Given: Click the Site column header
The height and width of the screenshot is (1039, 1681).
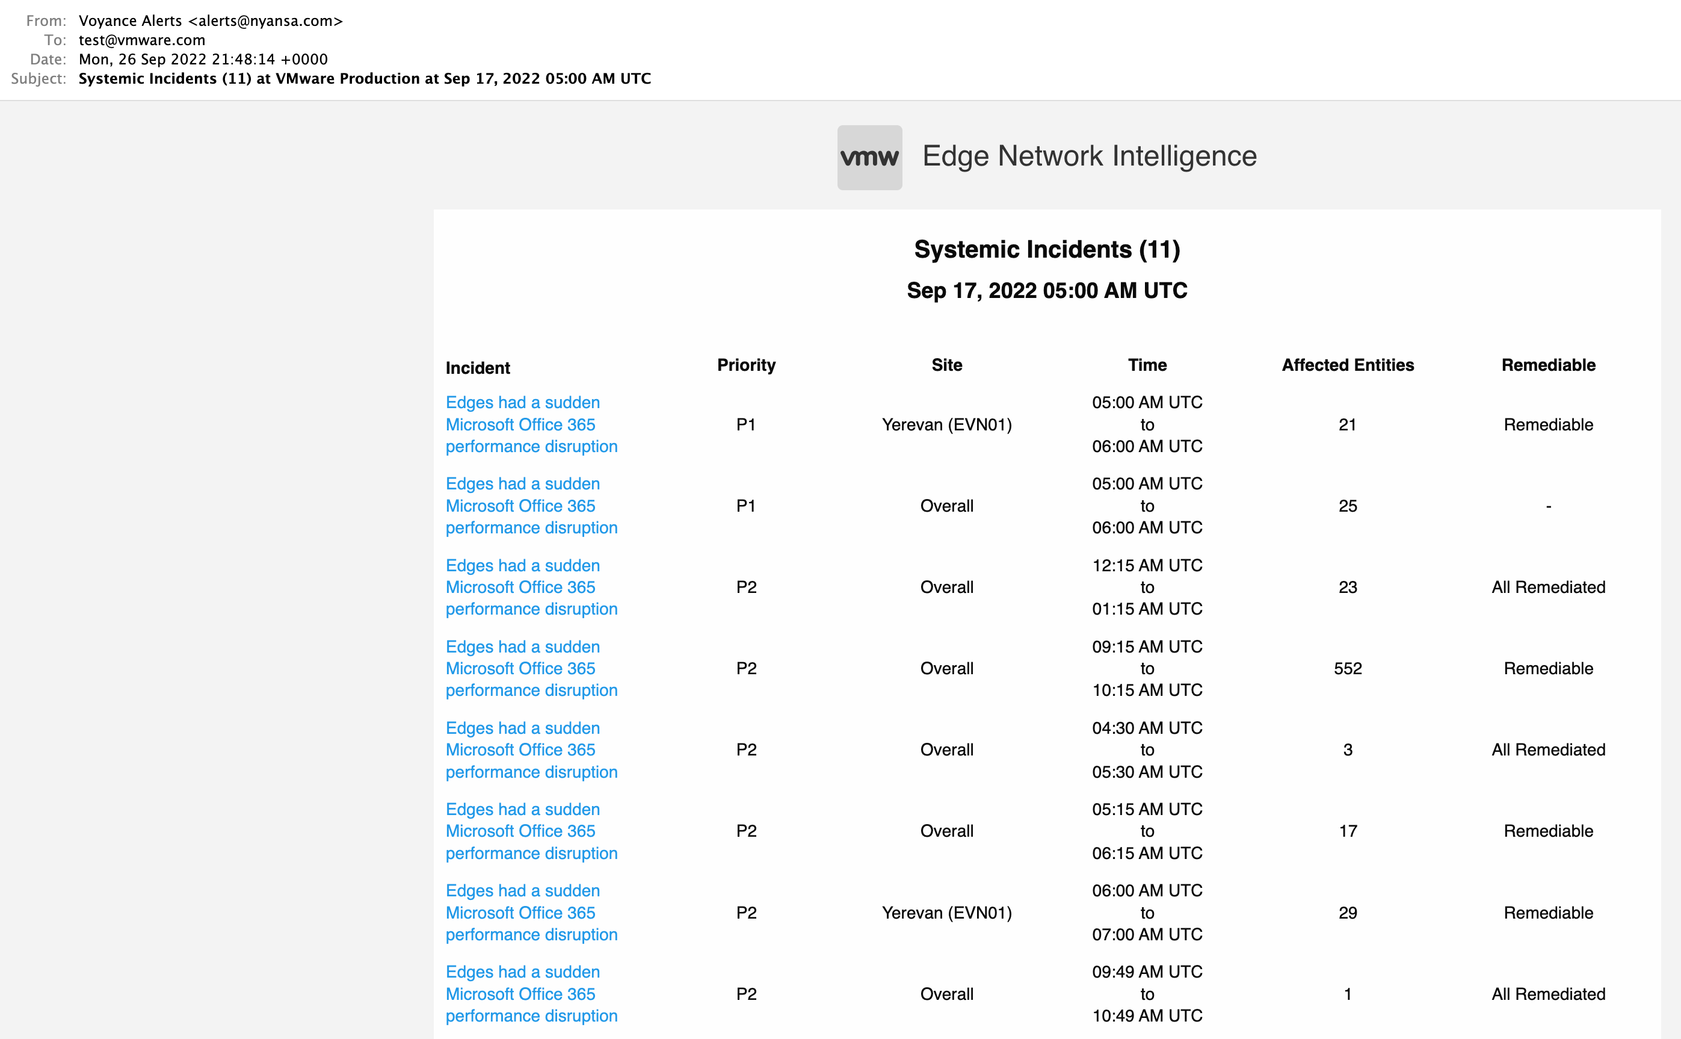Looking at the screenshot, I should tap(947, 365).
